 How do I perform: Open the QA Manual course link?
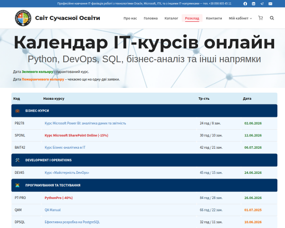pyautogui.click(x=53, y=210)
